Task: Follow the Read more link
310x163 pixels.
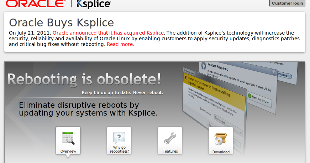Action: 120,44
